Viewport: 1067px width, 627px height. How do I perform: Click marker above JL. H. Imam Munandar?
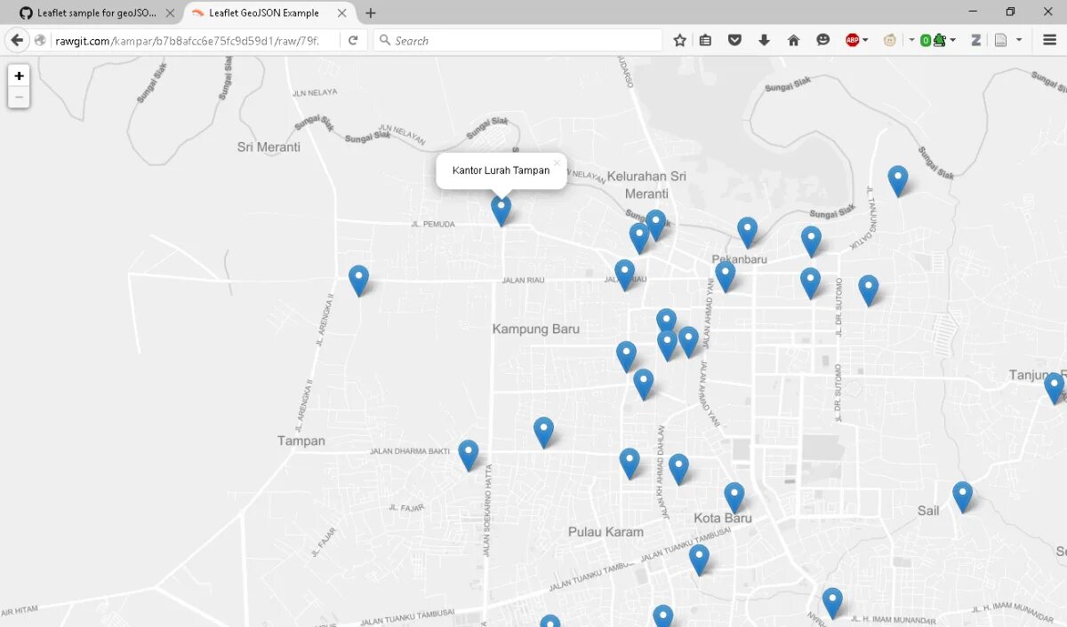[832, 603]
